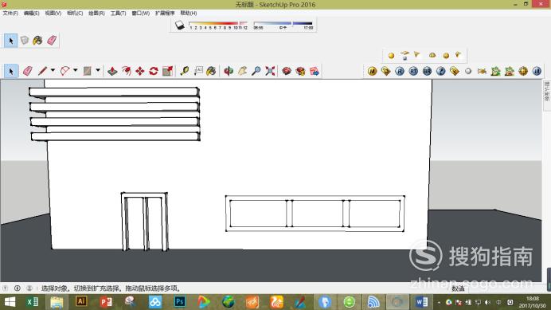Open the 文件(F) menu
Viewport: 551px width, 310px height.
click(x=10, y=13)
